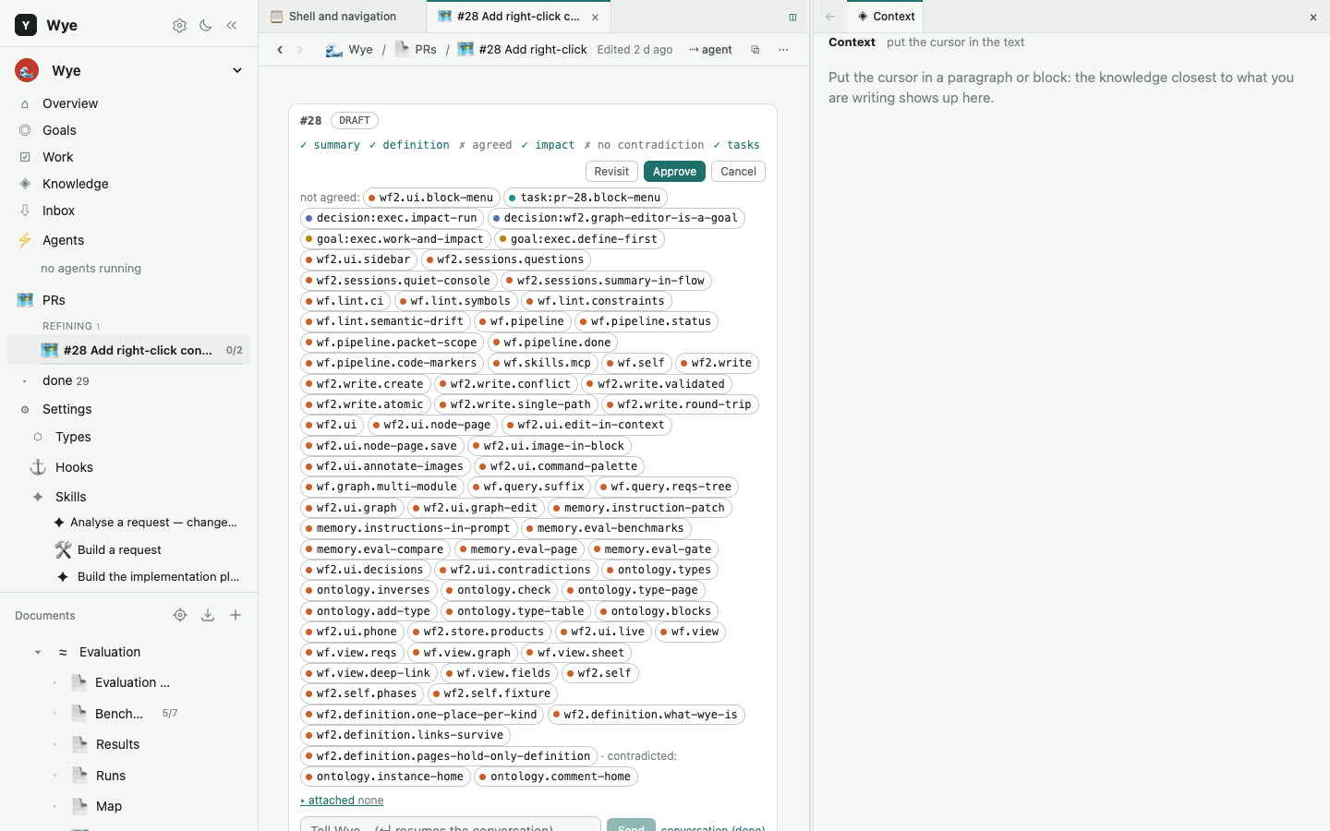Screen dimensions: 1330x831
Task: Open the #28 Add right-click PR in sidebar
Action: [129, 350]
